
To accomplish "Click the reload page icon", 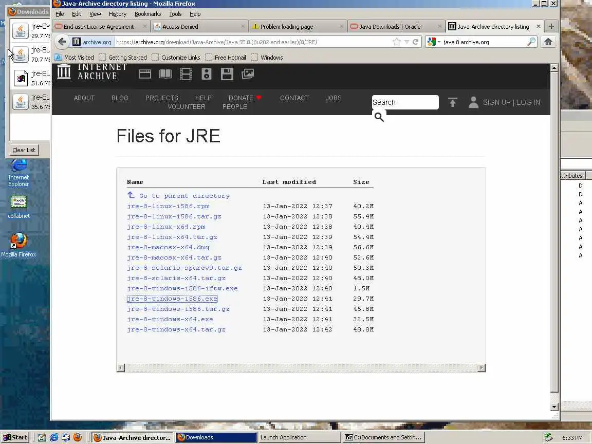I will (x=415, y=42).
